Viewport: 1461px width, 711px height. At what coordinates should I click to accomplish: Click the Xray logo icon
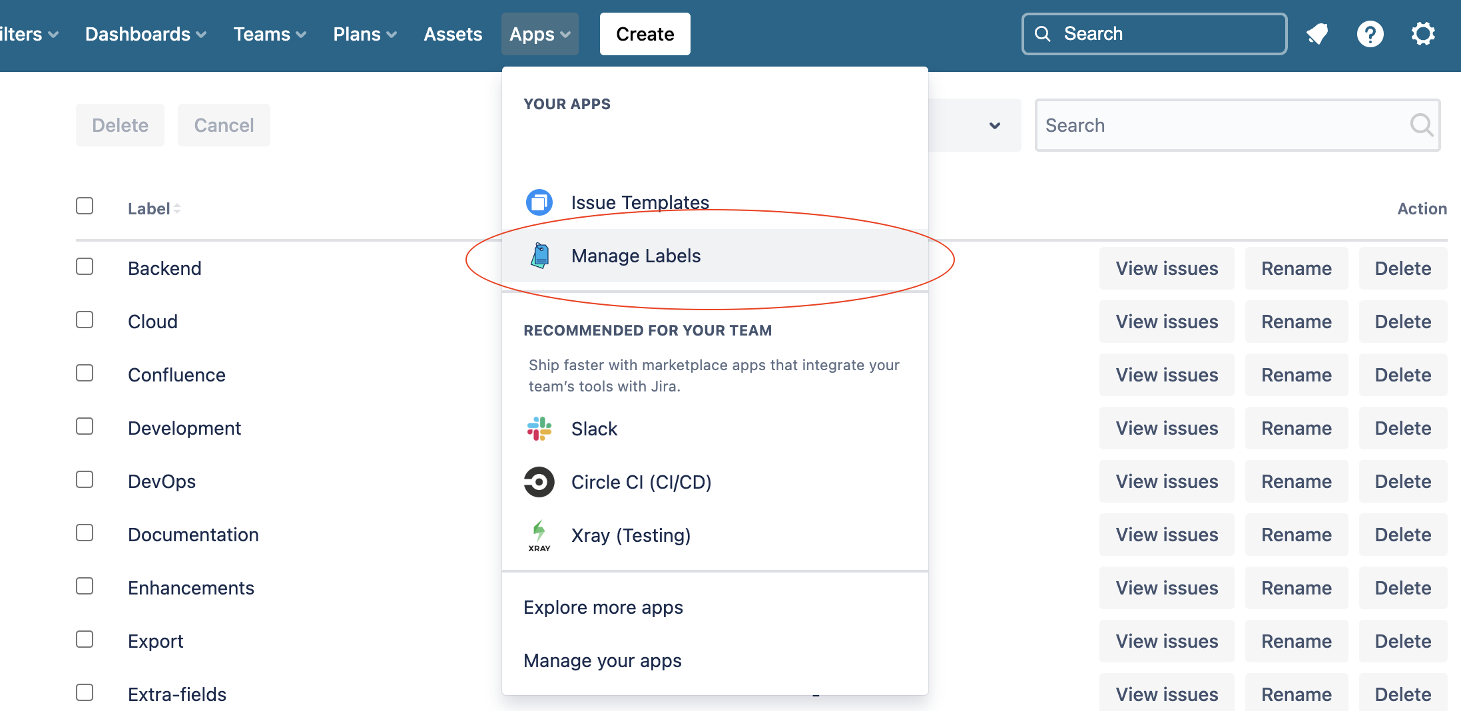(x=539, y=535)
